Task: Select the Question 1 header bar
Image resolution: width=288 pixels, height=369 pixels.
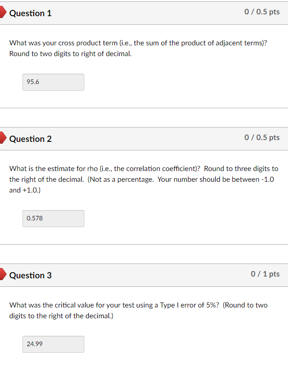Action: pos(144,13)
